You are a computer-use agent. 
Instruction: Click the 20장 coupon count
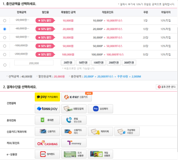coord(145,37)
